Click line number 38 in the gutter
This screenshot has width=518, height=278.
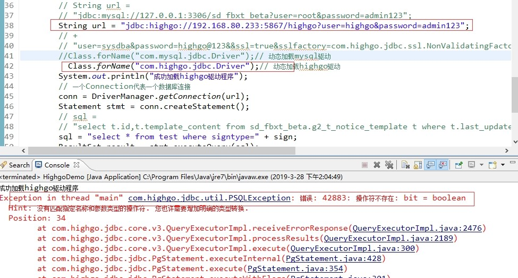[9, 26]
